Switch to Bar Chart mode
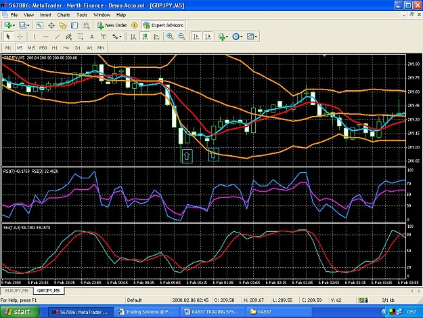This screenshot has width=423, height=318. point(133,37)
